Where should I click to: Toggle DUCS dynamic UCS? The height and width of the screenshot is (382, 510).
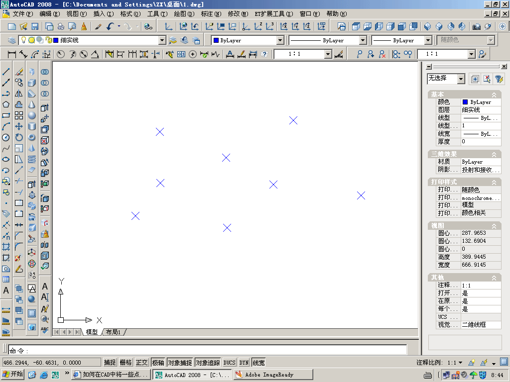pyautogui.click(x=229, y=363)
